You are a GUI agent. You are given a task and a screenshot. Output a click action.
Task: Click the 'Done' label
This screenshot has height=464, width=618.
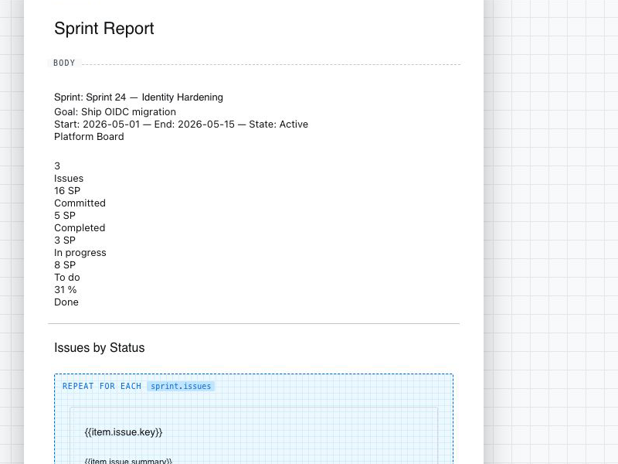(x=66, y=302)
